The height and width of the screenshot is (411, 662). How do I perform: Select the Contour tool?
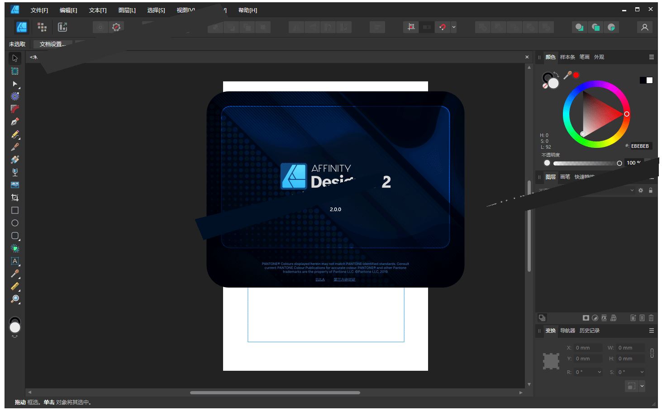pyautogui.click(x=15, y=96)
